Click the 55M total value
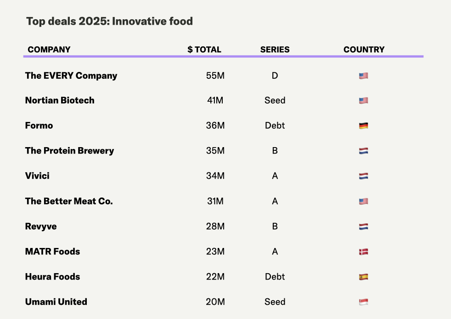Viewport: 451px width, 319px height. [x=215, y=76]
